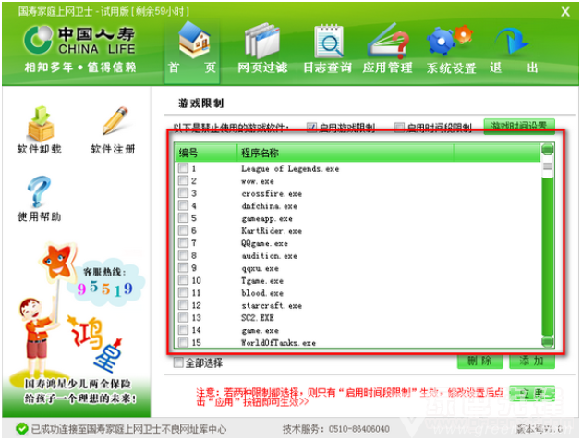Open 使用帮助 question mark icon
The image size is (582, 442).
click(x=39, y=191)
